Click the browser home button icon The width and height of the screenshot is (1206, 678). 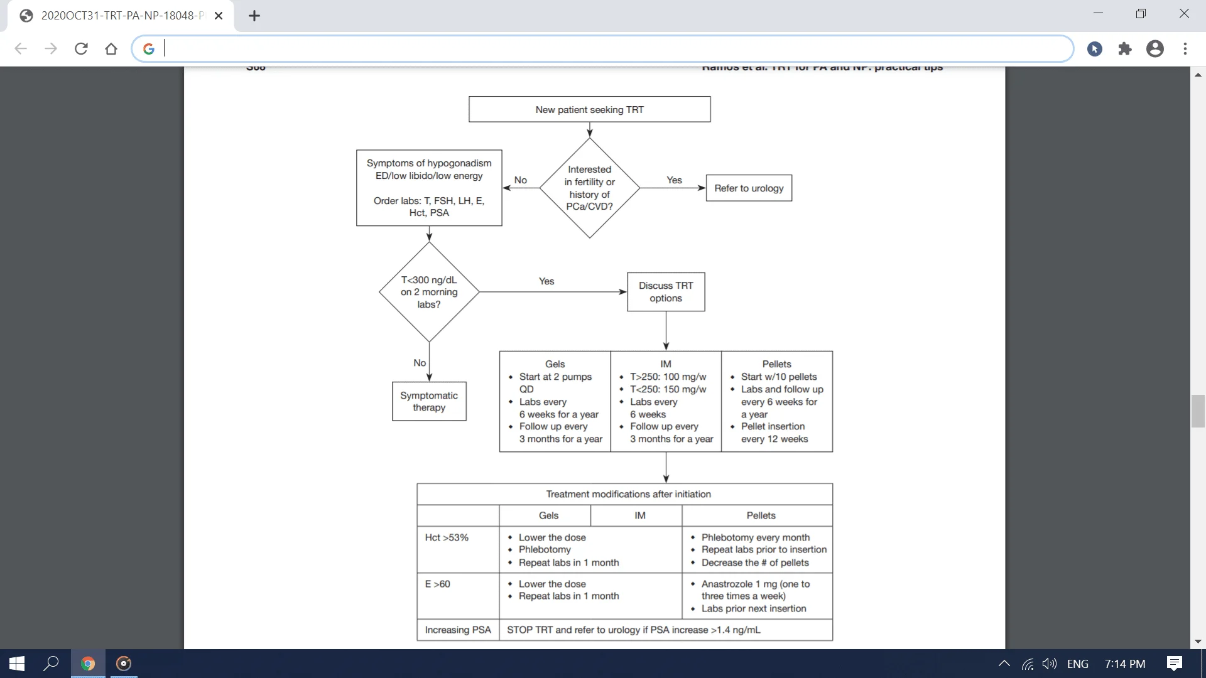coord(111,48)
